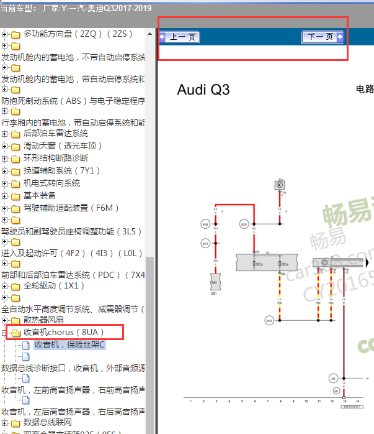The height and width of the screenshot is (434, 374).
Task: Expand 防抱死制动系统 (ABS) node
Action: (x=4, y=90)
